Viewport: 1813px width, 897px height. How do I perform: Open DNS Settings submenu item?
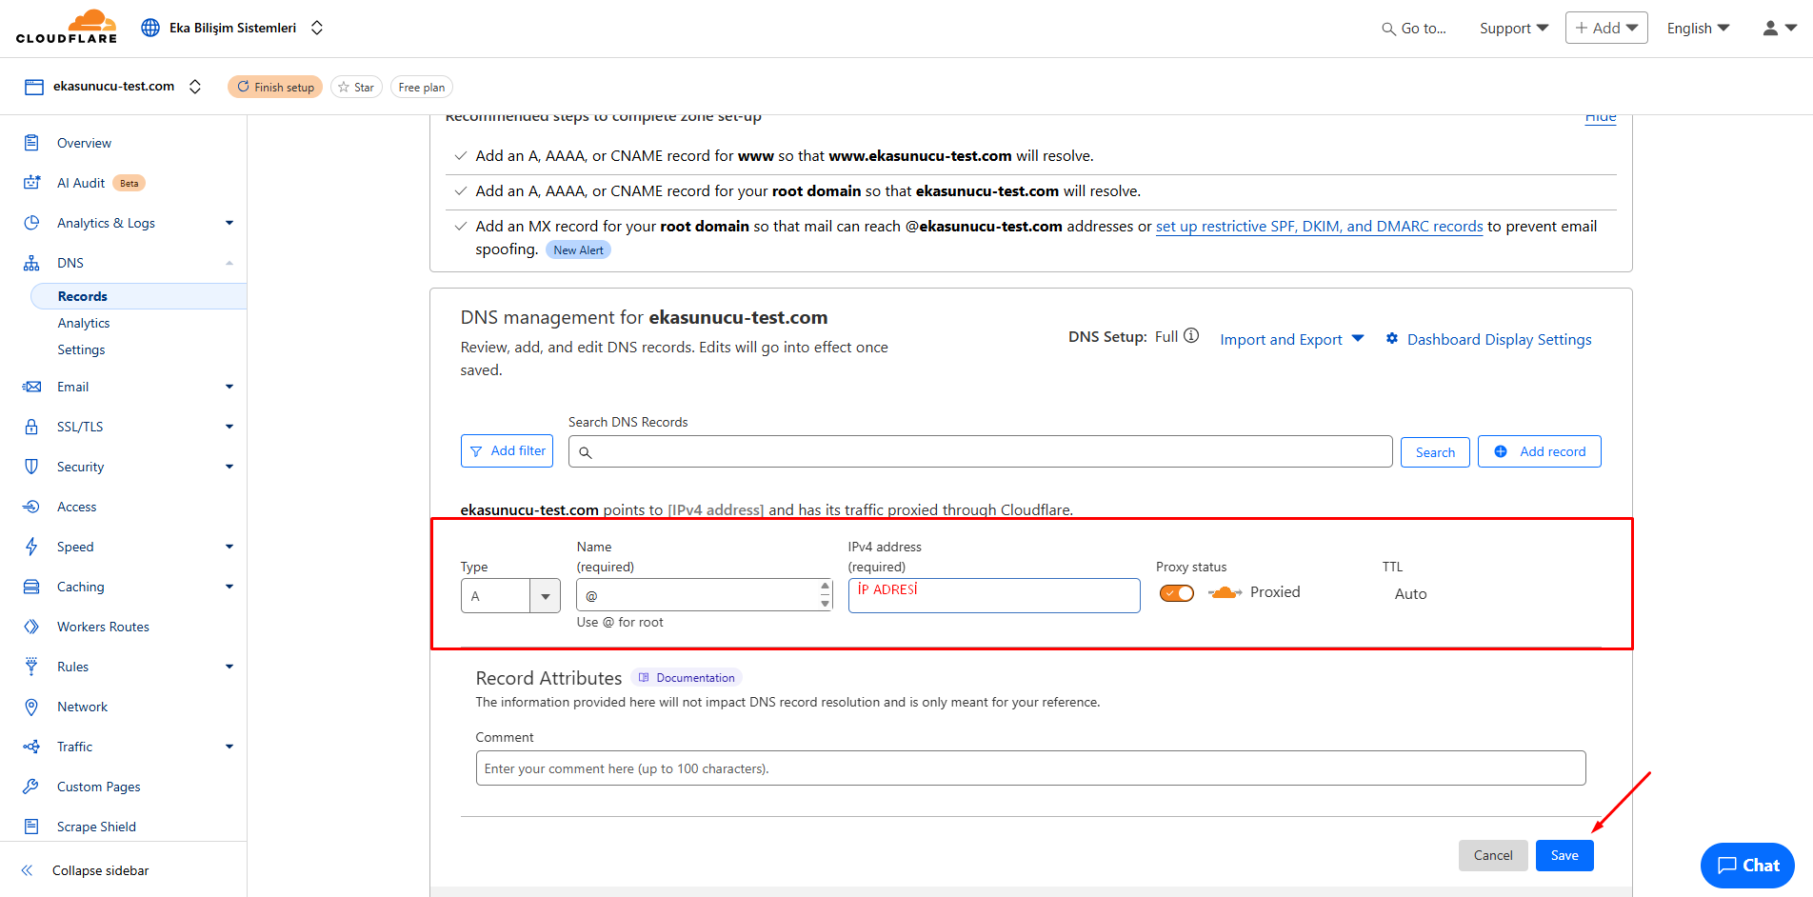[x=81, y=349]
